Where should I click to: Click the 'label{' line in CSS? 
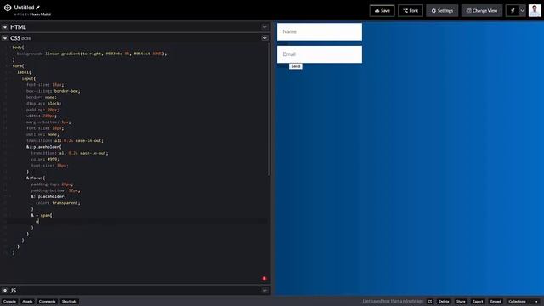click(25, 72)
